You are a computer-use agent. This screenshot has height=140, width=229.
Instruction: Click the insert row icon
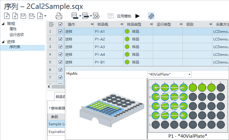[x=75, y=16]
